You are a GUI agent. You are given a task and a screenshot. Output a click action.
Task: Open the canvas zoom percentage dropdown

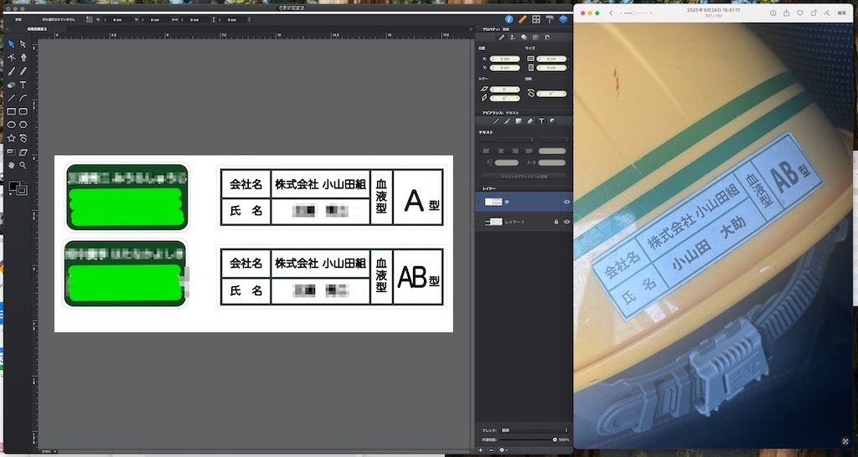(49, 451)
